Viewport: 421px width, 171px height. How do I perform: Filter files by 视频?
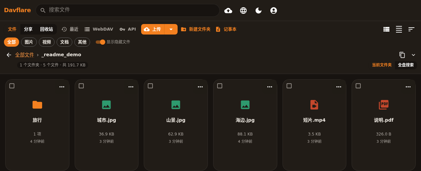[47, 42]
